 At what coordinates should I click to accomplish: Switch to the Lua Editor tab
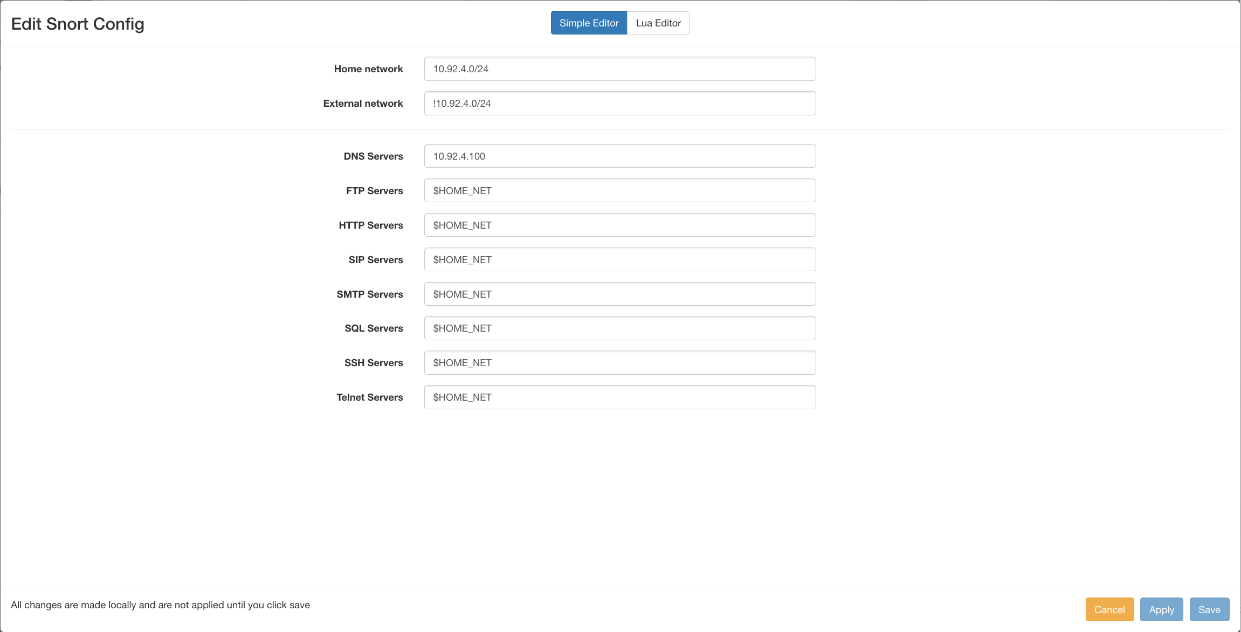658,23
